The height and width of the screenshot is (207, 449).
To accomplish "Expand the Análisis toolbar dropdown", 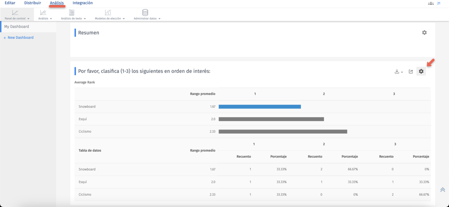I will pyautogui.click(x=51, y=19).
